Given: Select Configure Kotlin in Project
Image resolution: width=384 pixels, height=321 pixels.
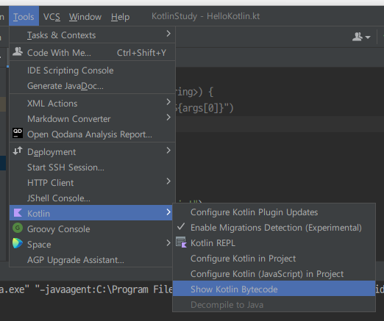Looking at the screenshot, I should [x=274, y=259].
